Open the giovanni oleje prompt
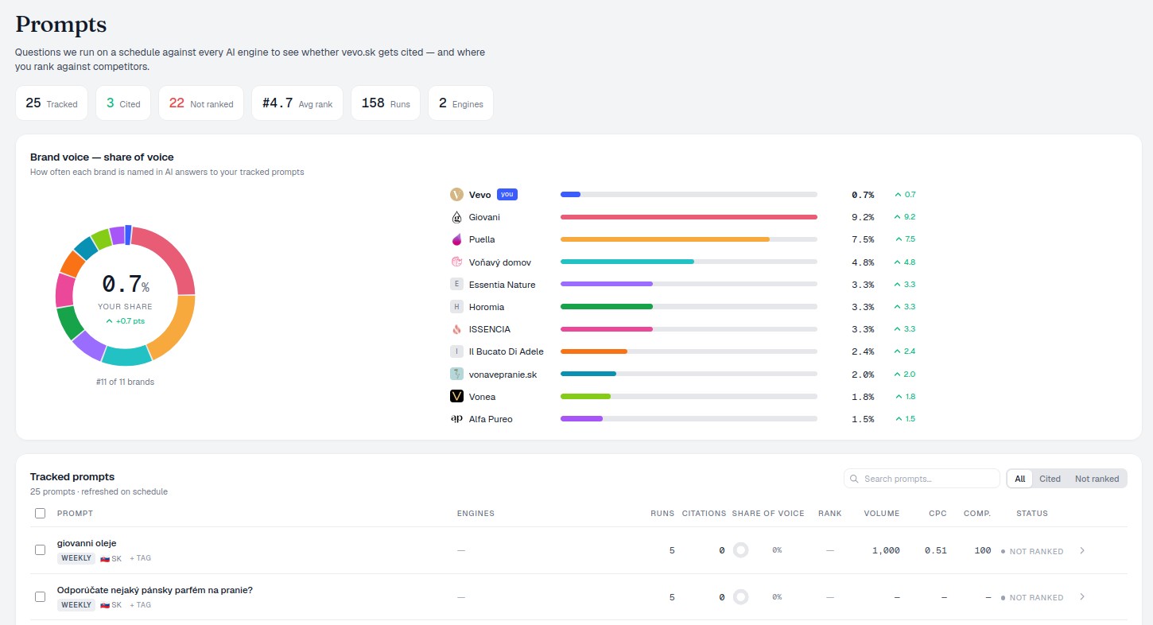The height and width of the screenshot is (625, 1153). [x=87, y=544]
